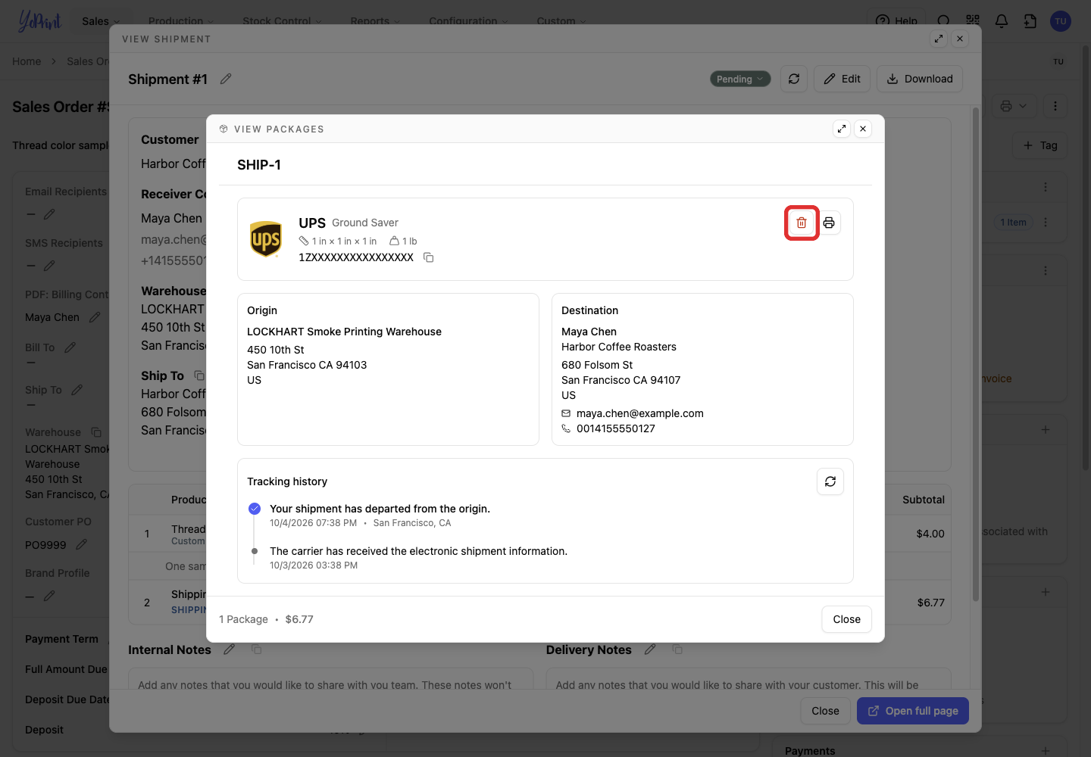Download the shipment document
Screen dimensions: 1091x757
point(920,79)
